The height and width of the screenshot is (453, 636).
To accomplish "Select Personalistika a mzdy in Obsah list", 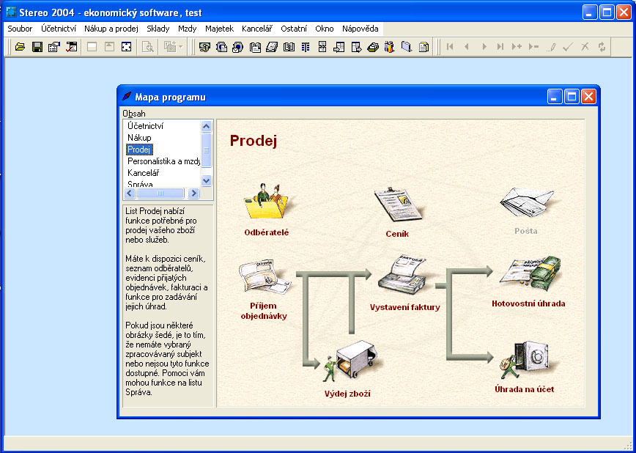I will coord(163,161).
